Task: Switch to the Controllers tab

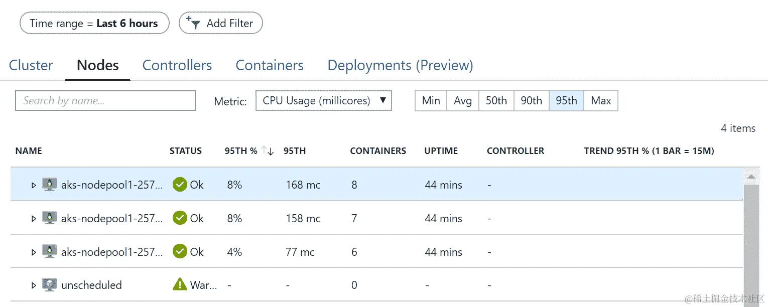Action: point(177,66)
